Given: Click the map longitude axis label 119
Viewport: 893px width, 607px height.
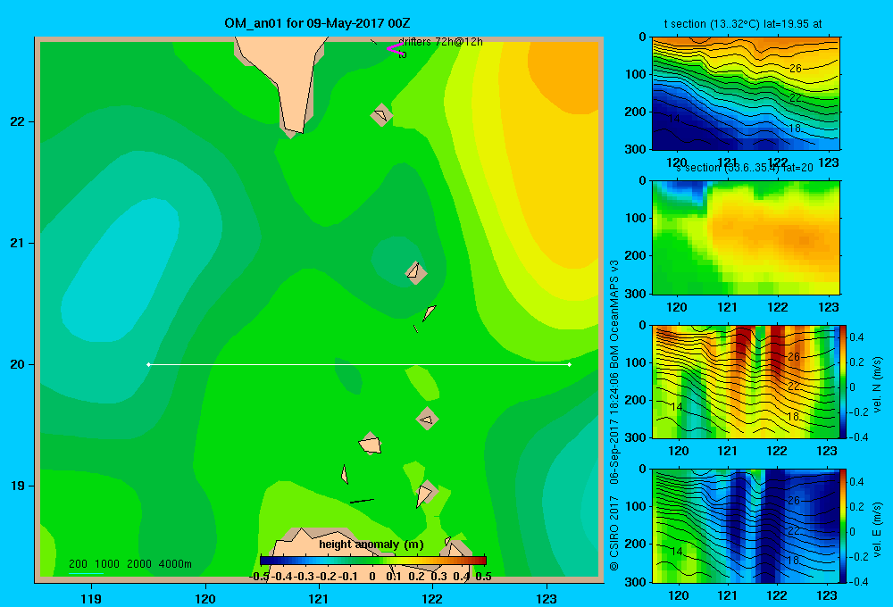Looking at the screenshot, I should click(91, 598).
